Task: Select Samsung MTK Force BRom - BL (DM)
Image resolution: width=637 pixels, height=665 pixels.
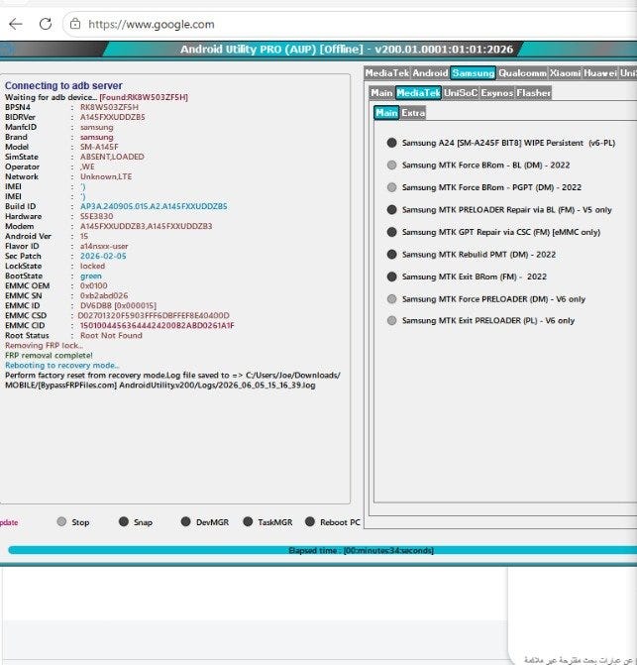Action: tap(478, 165)
